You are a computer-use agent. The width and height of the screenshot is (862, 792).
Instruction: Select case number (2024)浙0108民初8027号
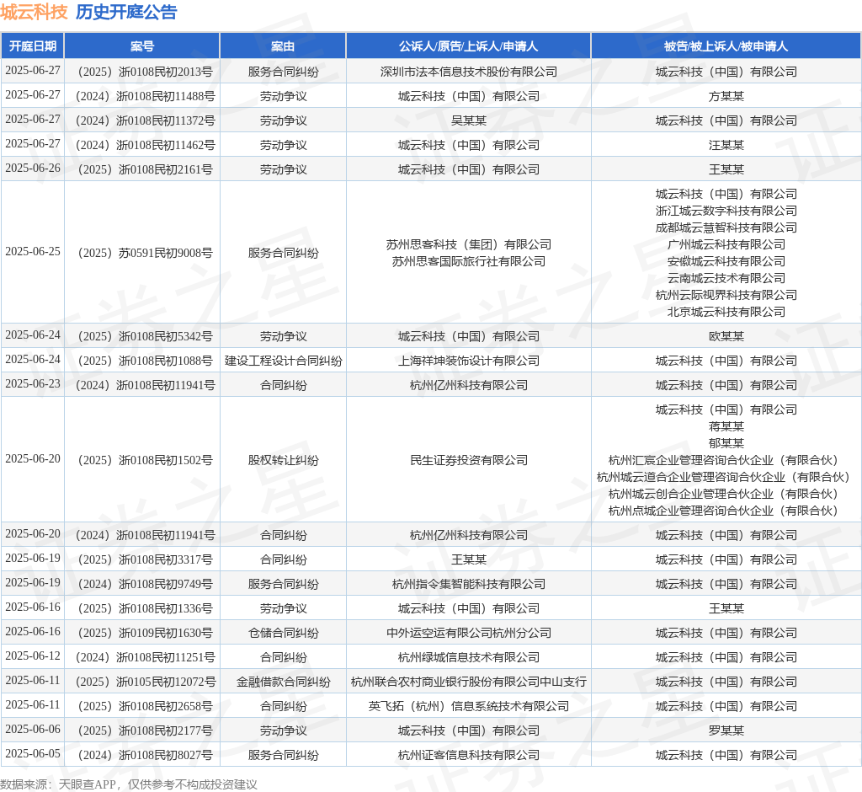click(x=141, y=755)
